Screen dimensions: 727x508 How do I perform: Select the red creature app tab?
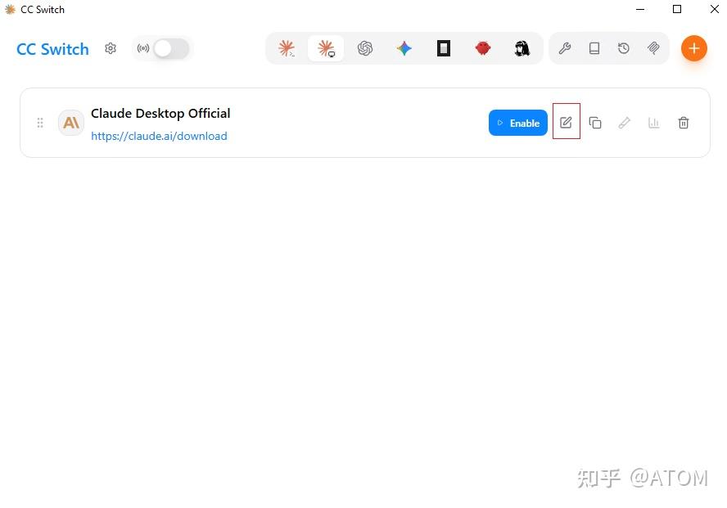(x=483, y=48)
